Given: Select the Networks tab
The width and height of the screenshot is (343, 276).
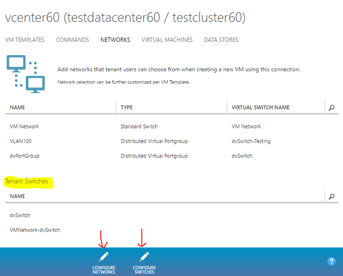Looking at the screenshot, I should 115,40.
